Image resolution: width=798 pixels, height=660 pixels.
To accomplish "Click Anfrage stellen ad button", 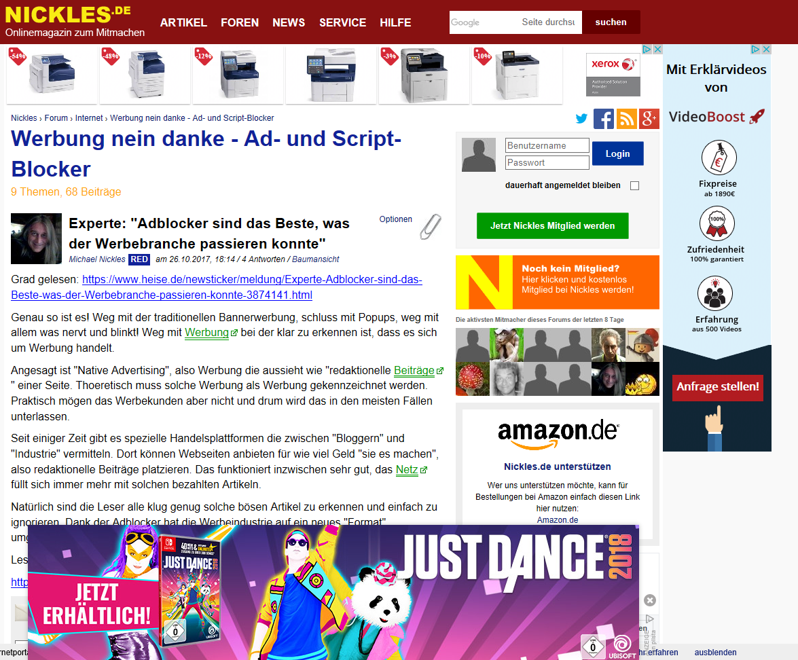I will point(718,387).
